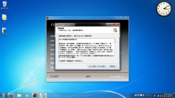This screenshot has height=98, width=175.
Task: Click the blue IME language tray icon
Action: pos(136,95)
